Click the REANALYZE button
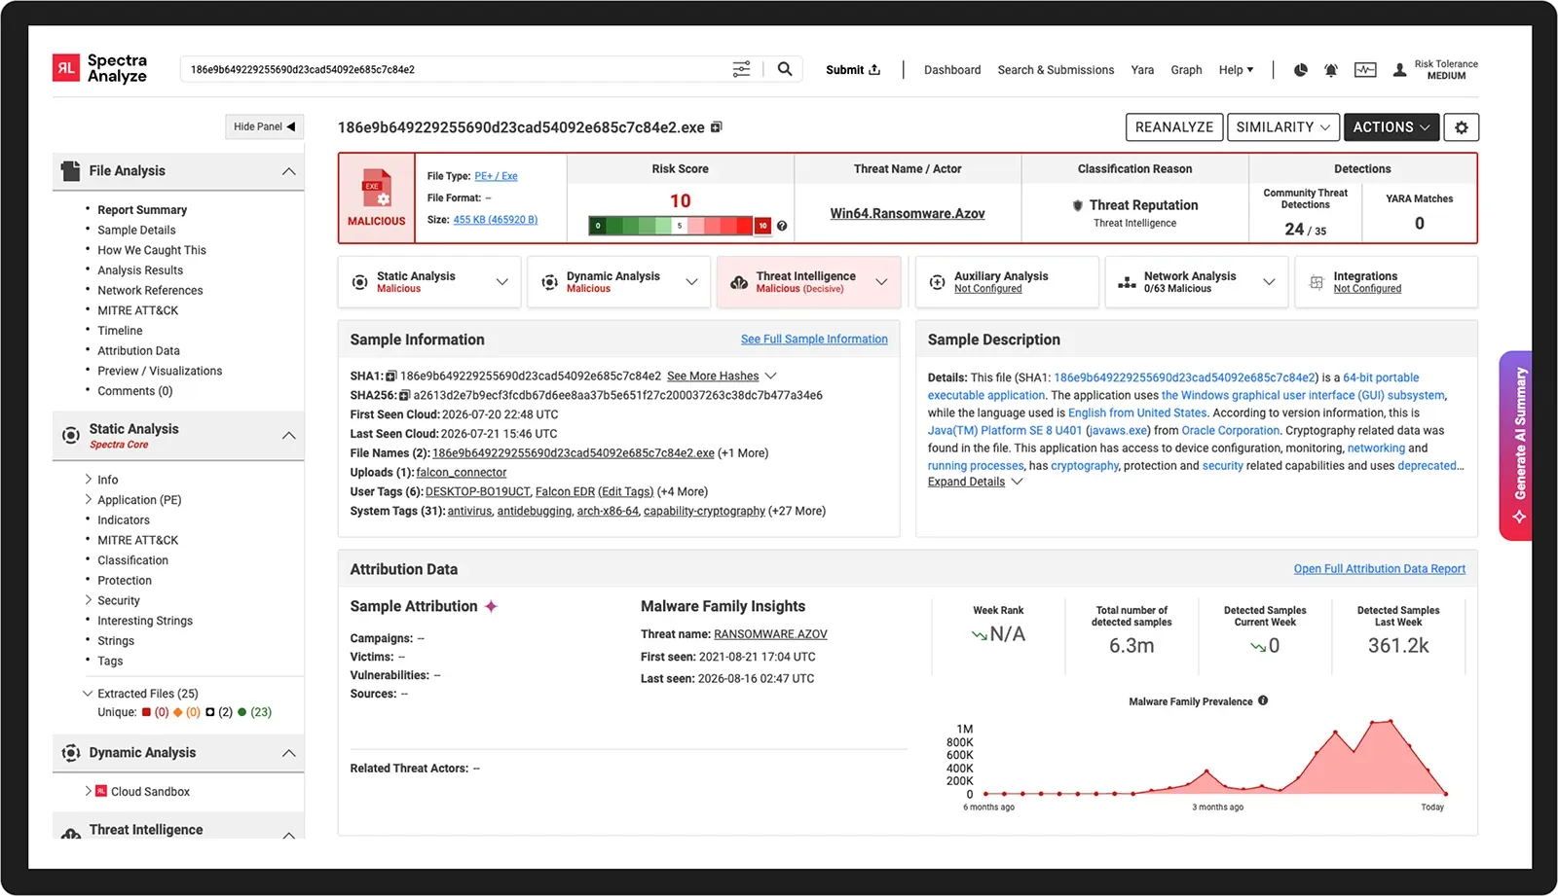Viewport: 1558px width, 896px height. pyautogui.click(x=1174, y=127)
